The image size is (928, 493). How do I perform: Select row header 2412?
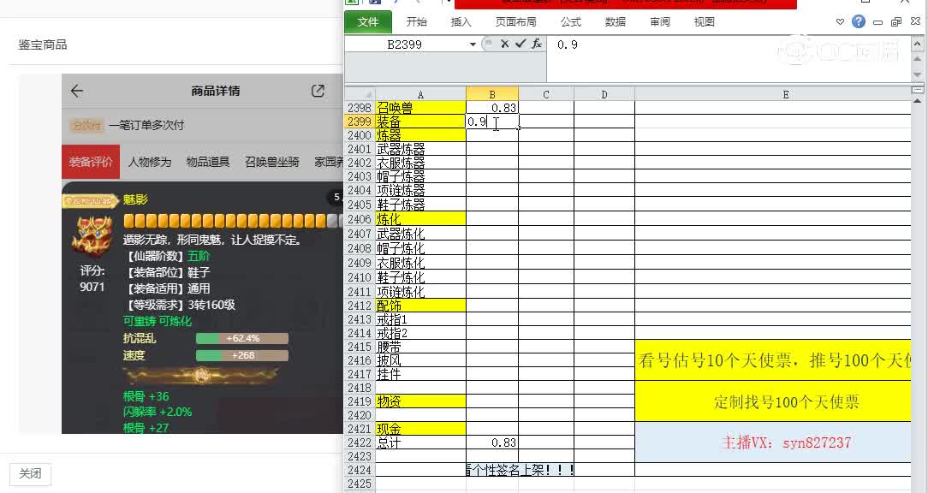click(x=360, y=306)
